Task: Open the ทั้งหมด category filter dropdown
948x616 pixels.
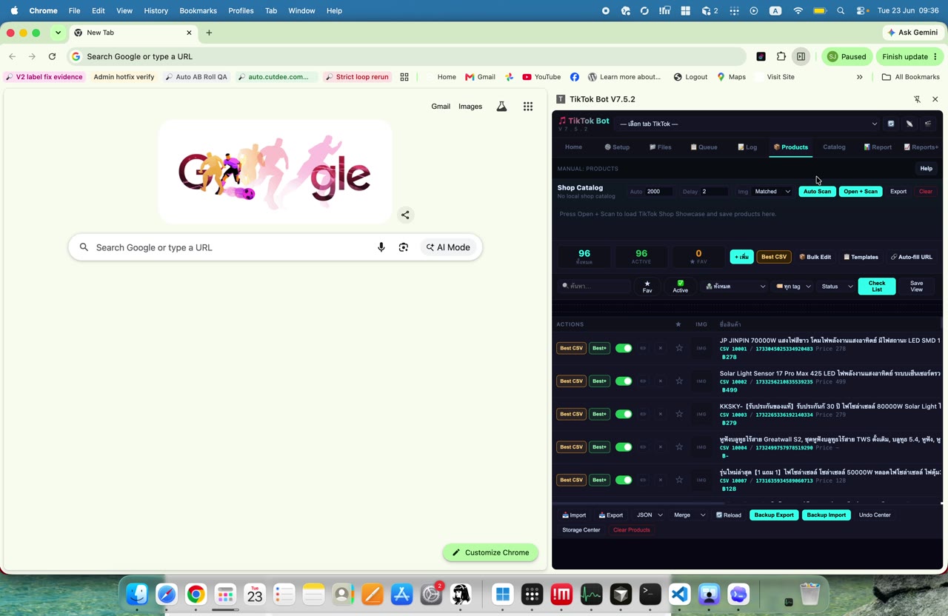Action: [x=735, y=286]
